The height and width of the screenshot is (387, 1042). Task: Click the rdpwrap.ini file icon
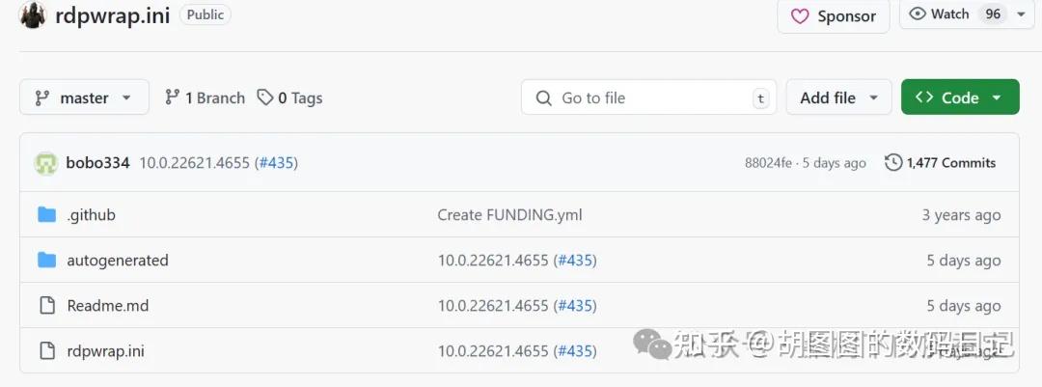pos(46,350)
